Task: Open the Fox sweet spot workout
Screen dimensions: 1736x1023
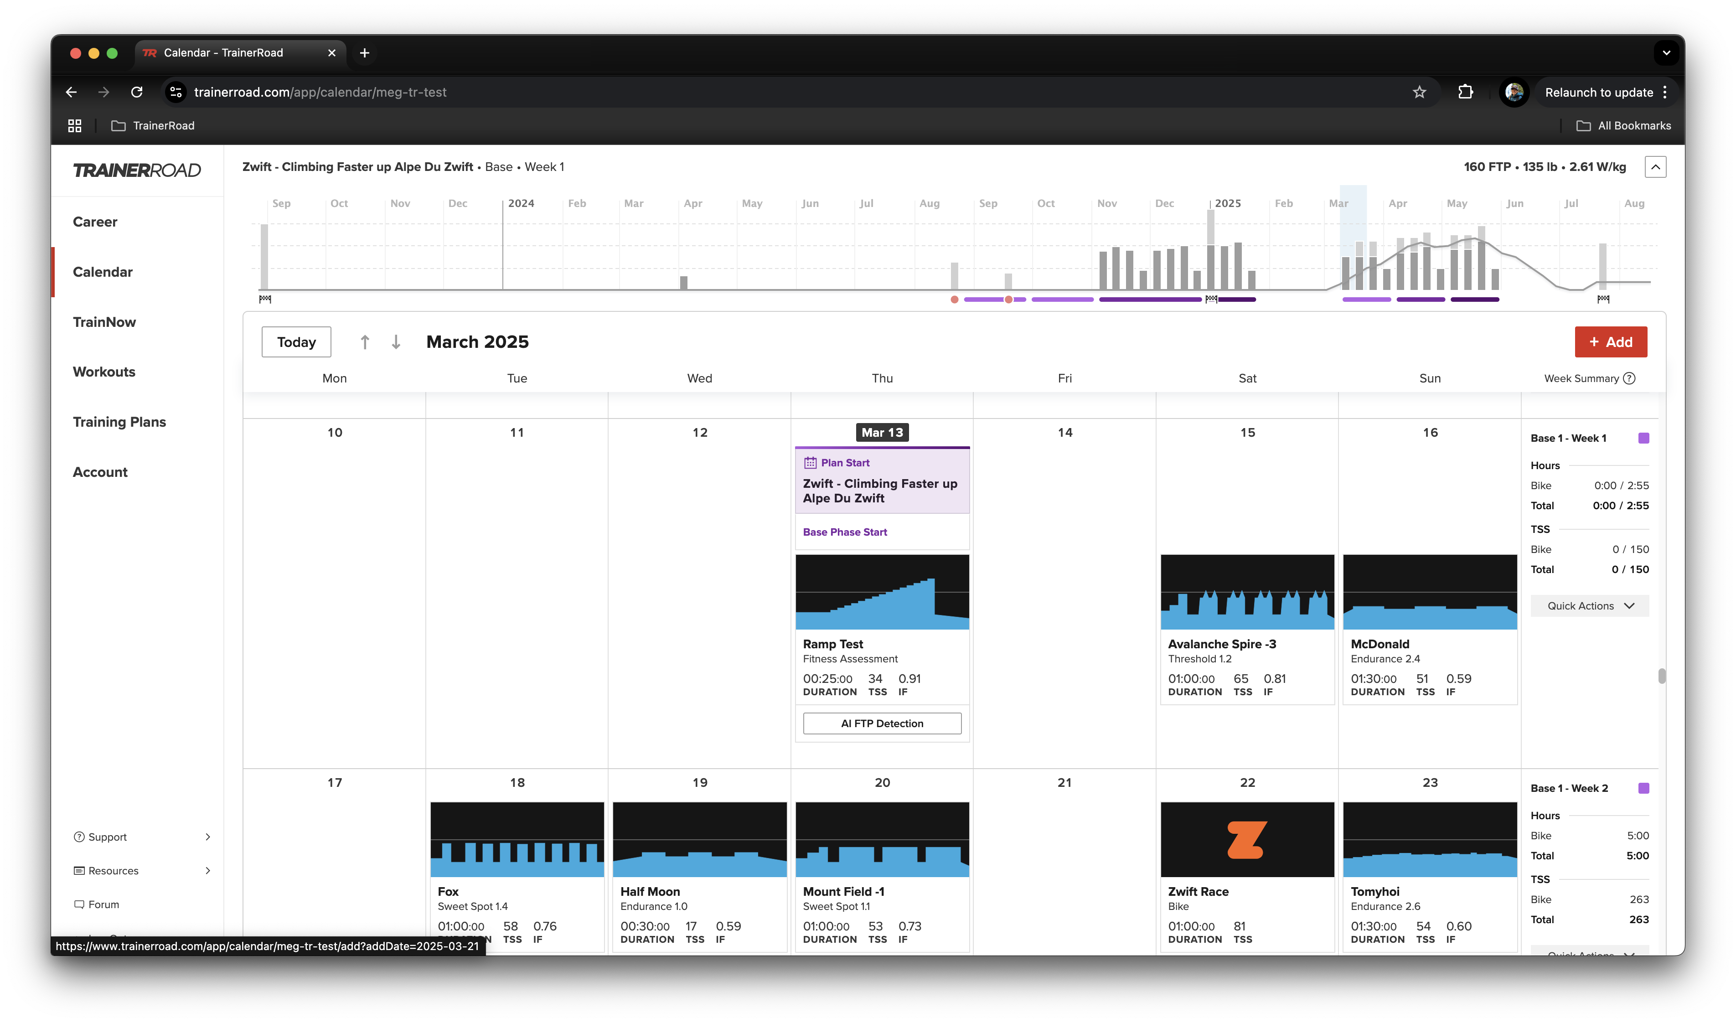Action: 517,877
